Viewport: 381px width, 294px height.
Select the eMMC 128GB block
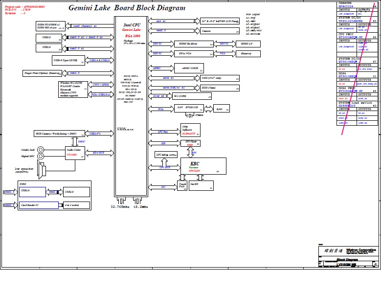(x=189, y=68)
